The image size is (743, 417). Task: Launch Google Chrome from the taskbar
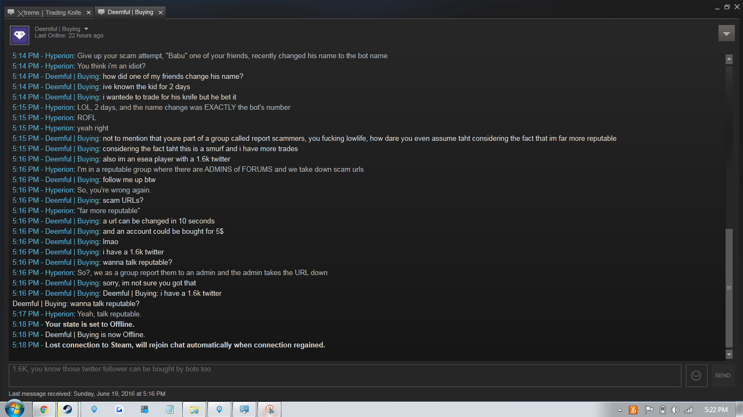coord(44,409)
